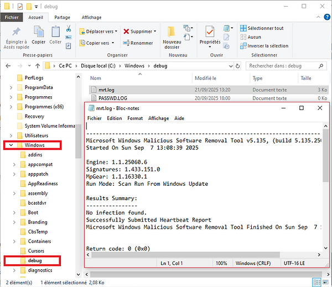Open the address bar history dropdown

pyautogui.click(x=231, y=66)
